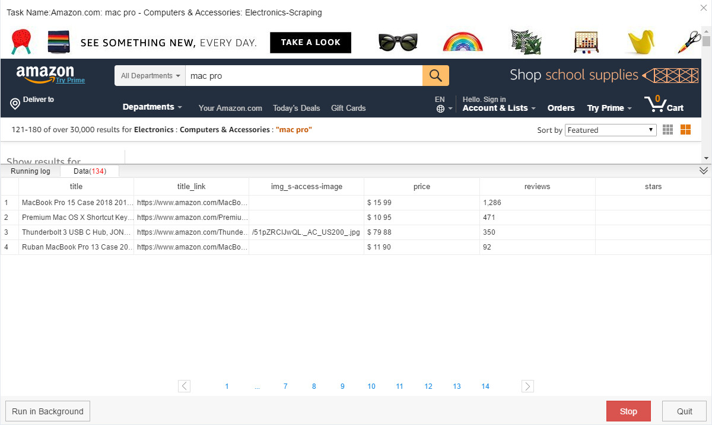Go to data page 14
712x425 pixels.
tap(485, 386)
